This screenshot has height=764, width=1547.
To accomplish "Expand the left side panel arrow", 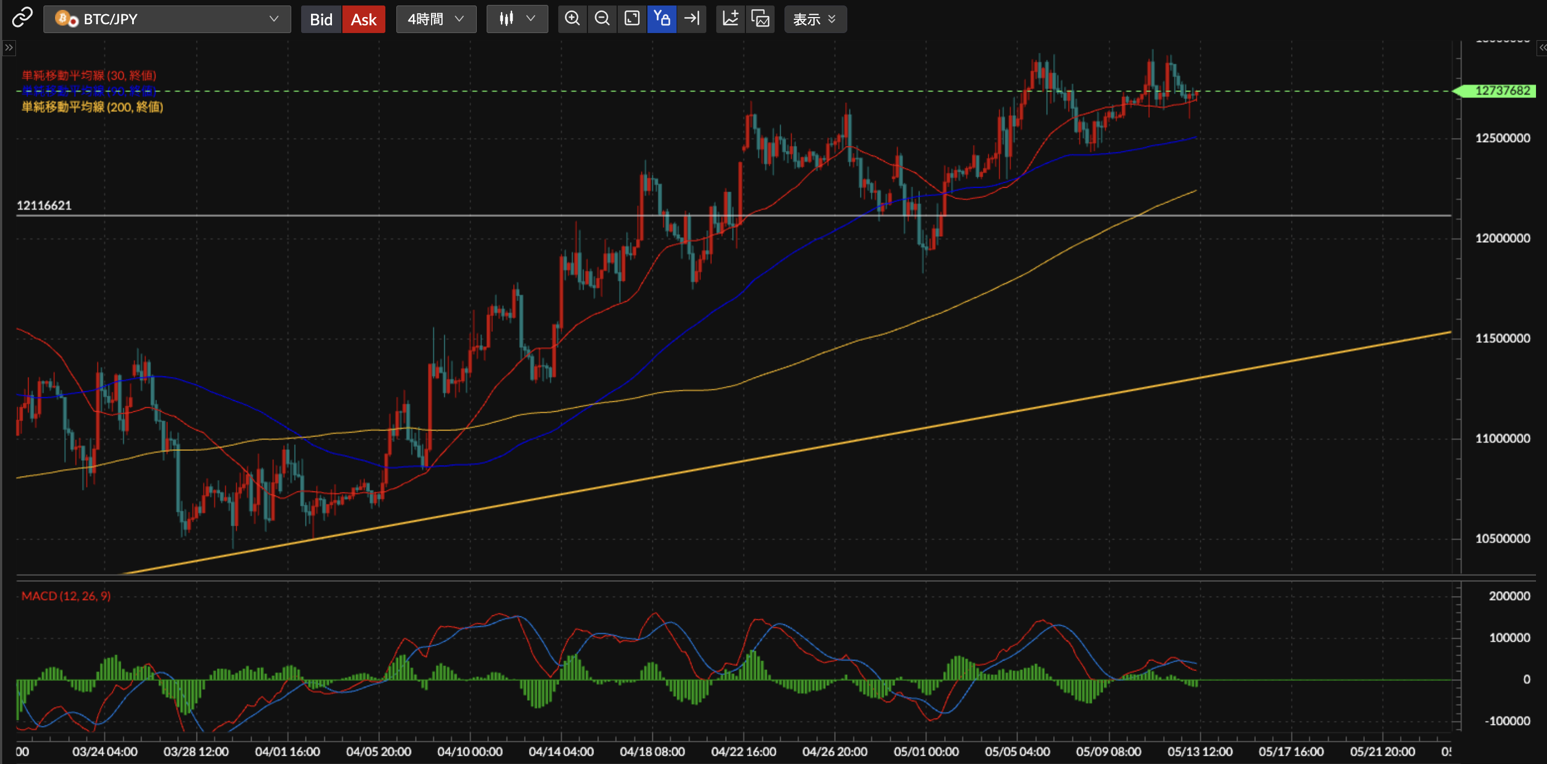I will [8, 47].
